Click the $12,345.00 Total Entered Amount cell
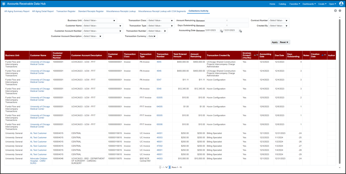The width and height of the screenshot is (346, 174). 180,91
